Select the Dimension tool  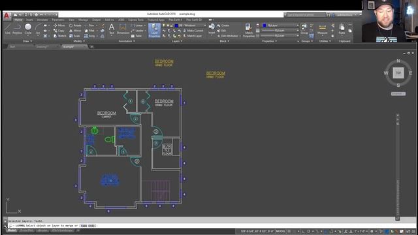point(123,29)
